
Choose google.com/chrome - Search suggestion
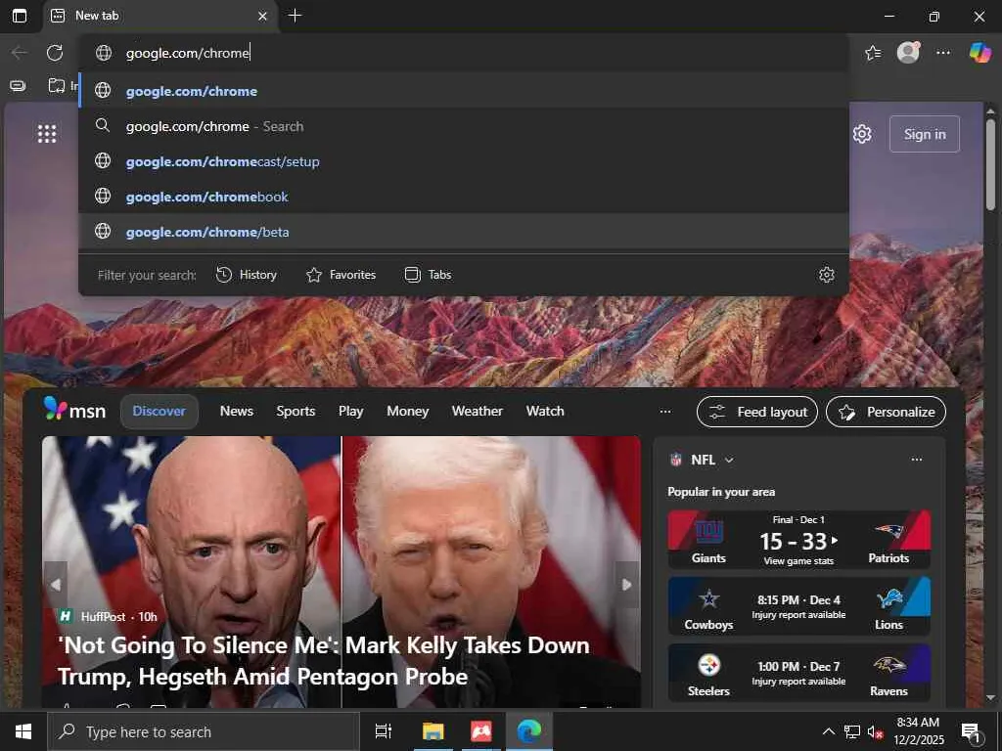[x=464, y=126]
